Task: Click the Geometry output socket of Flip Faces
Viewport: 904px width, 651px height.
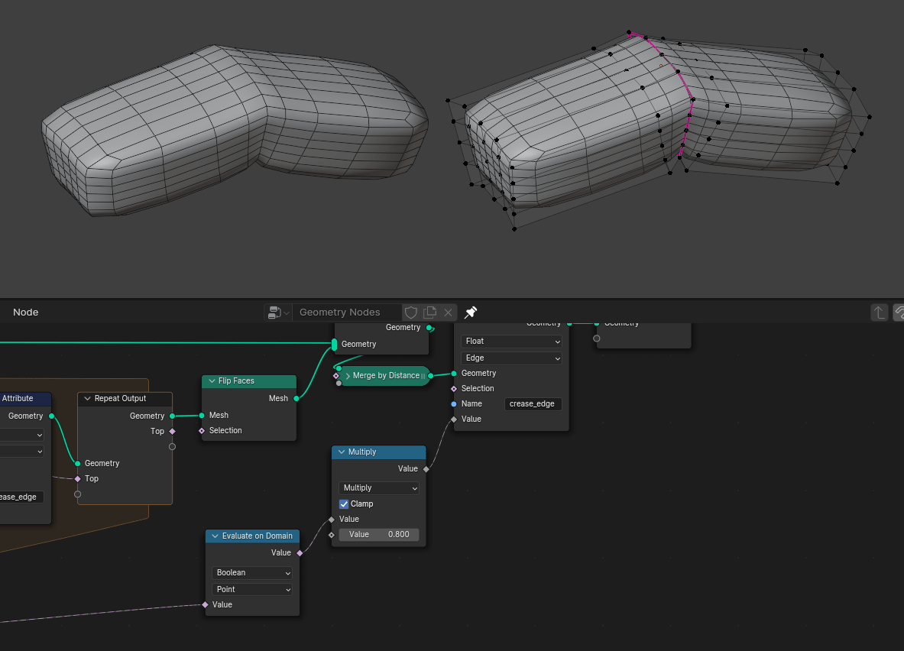Action: 294,398
